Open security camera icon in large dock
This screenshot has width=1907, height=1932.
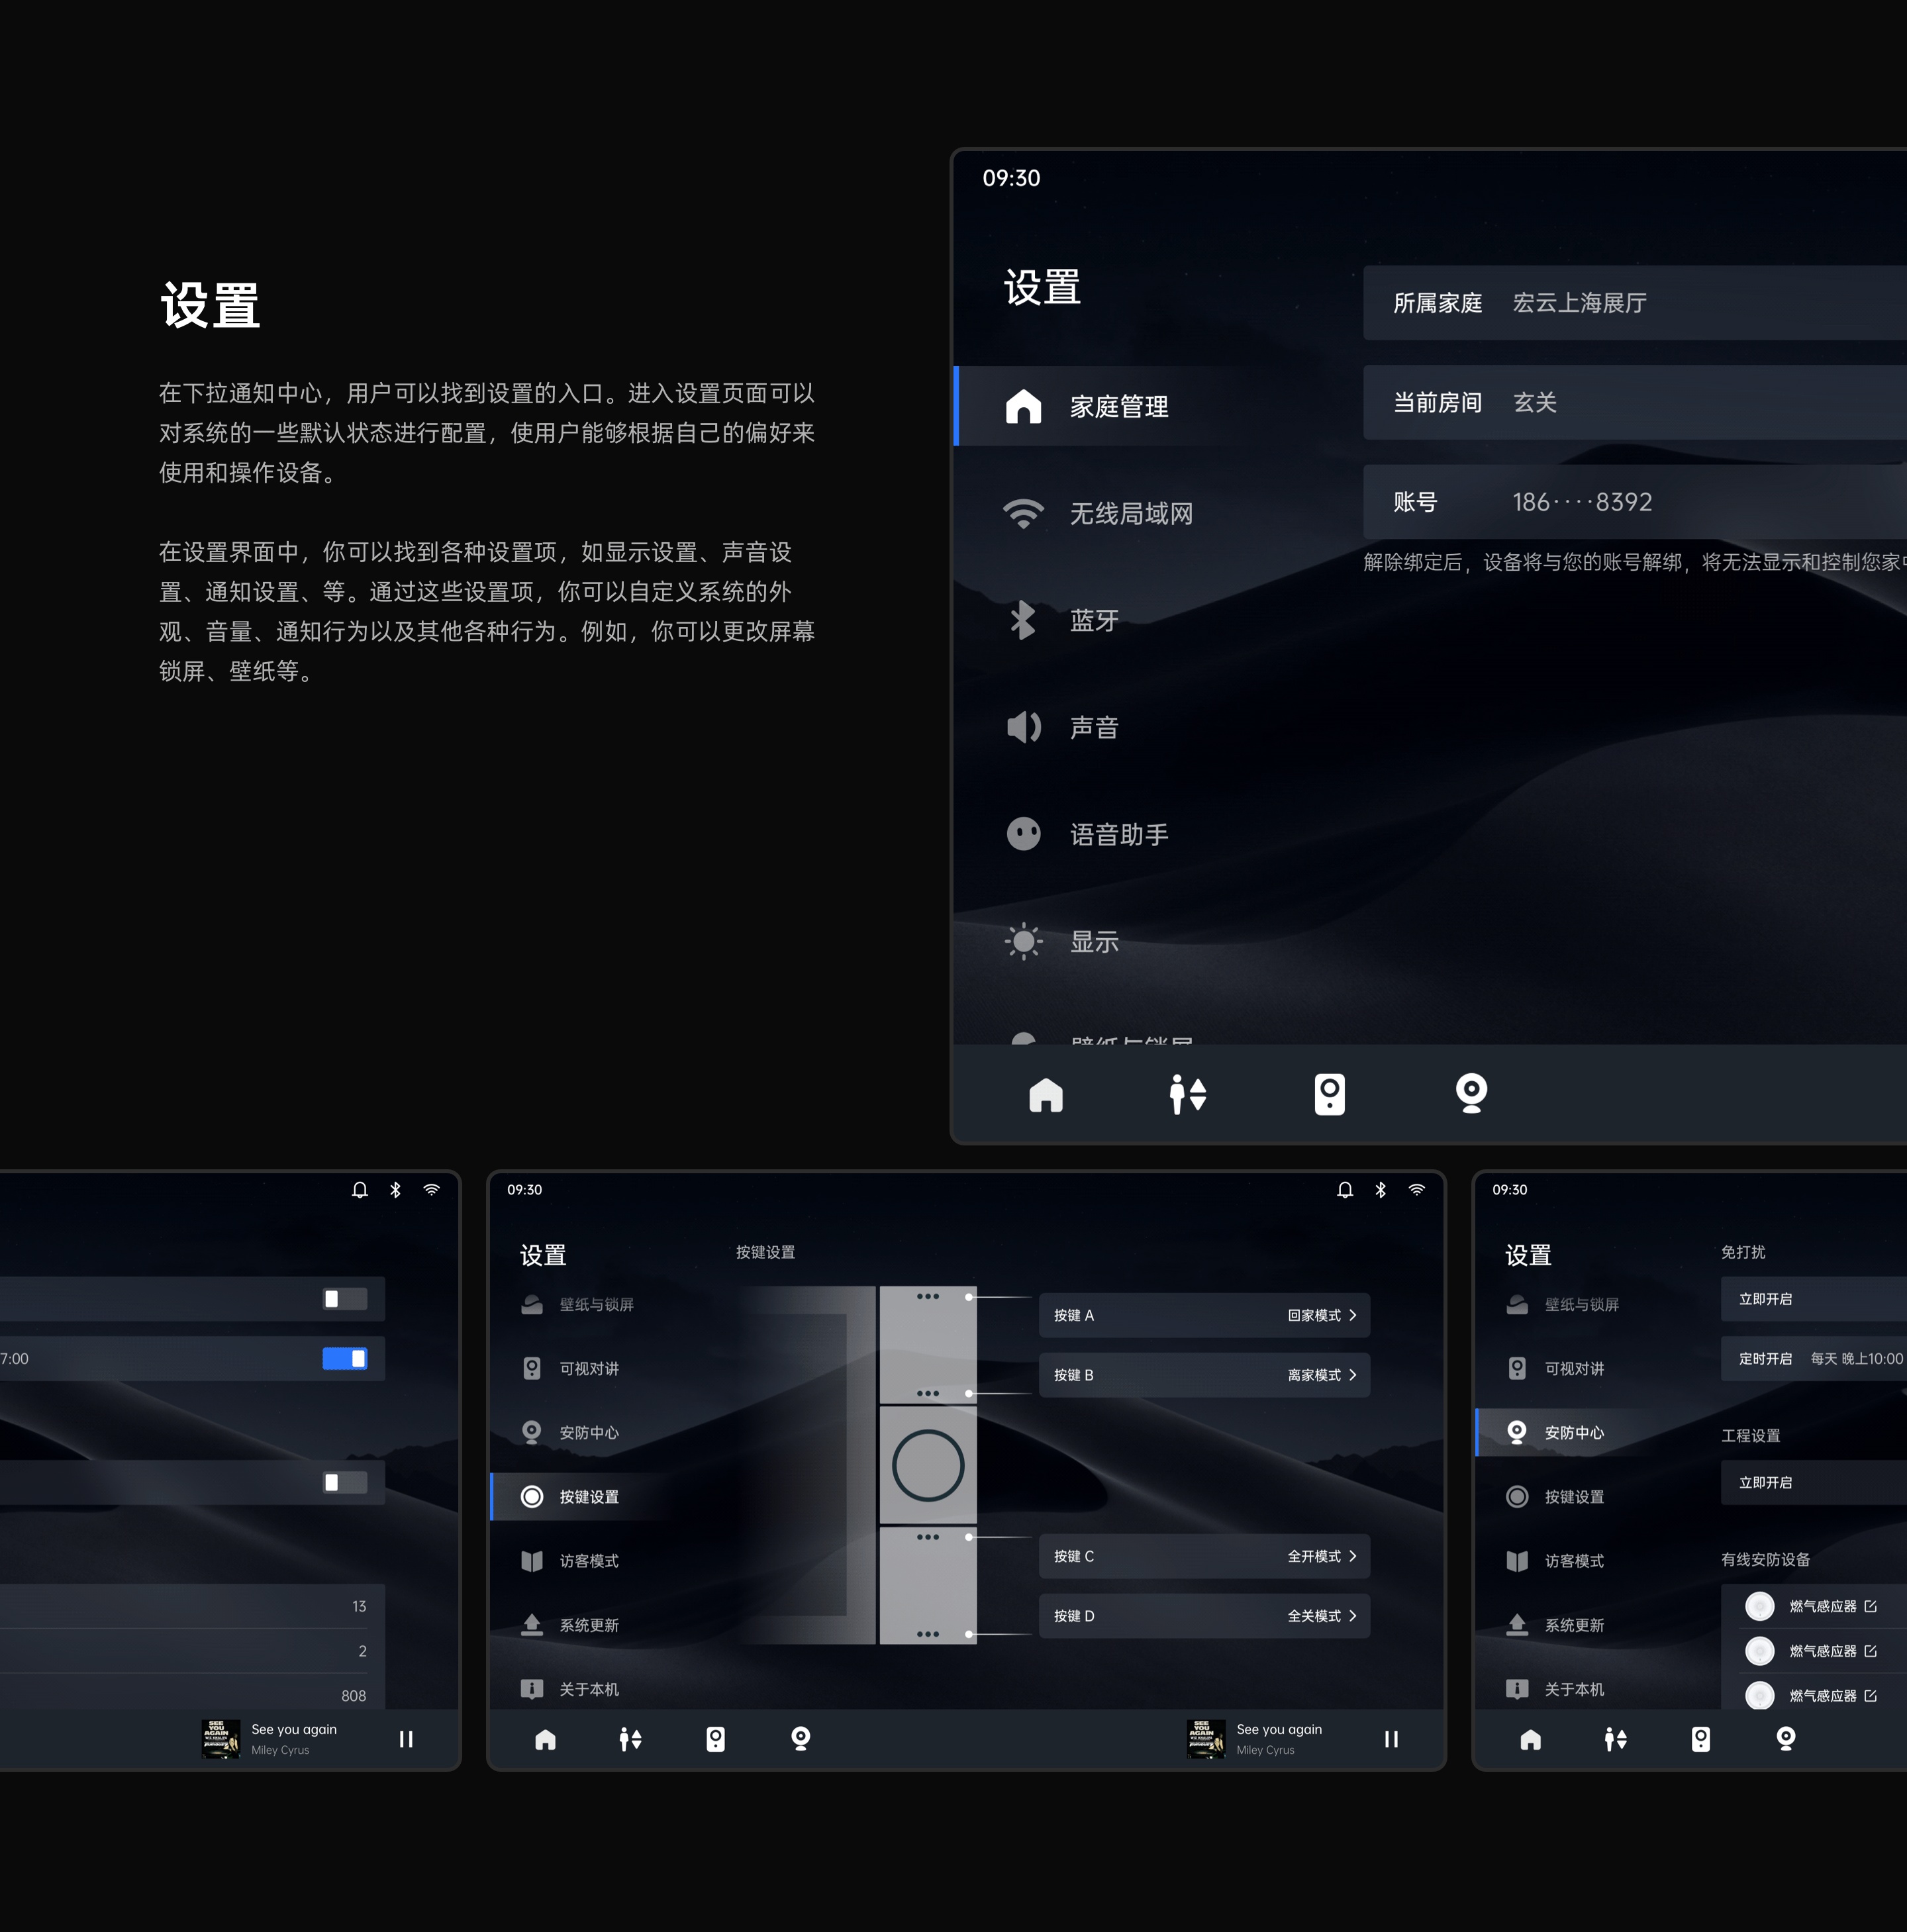1471,1094
